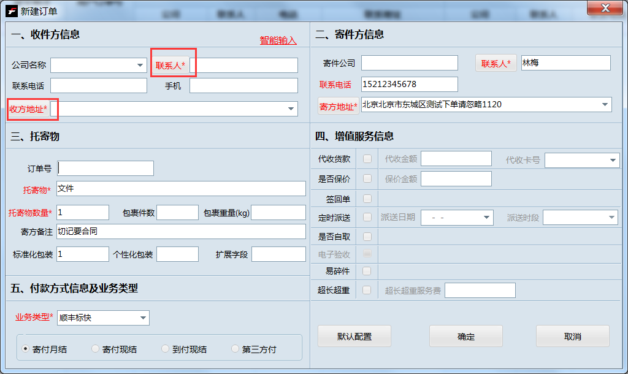Click the 取消 button
This screenshot has height=374, width=628.
point(572,336)
